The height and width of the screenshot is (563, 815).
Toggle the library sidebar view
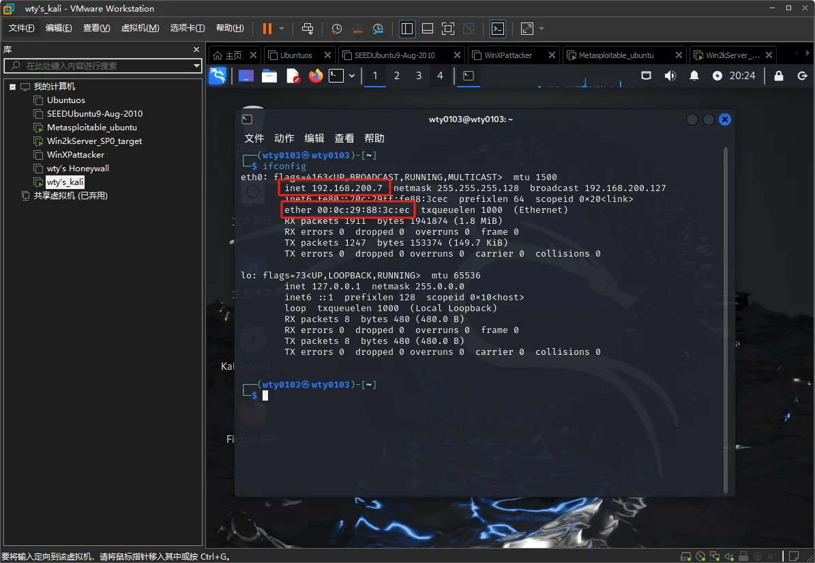[x=407, y=29]
